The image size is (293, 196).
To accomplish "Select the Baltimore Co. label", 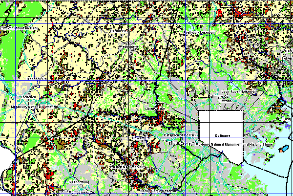I will coord(218,97).
